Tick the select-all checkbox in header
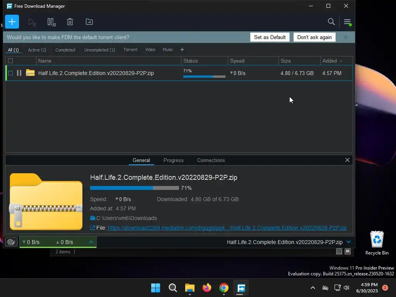Screen dimensions: 396x297 coord(10,61)
